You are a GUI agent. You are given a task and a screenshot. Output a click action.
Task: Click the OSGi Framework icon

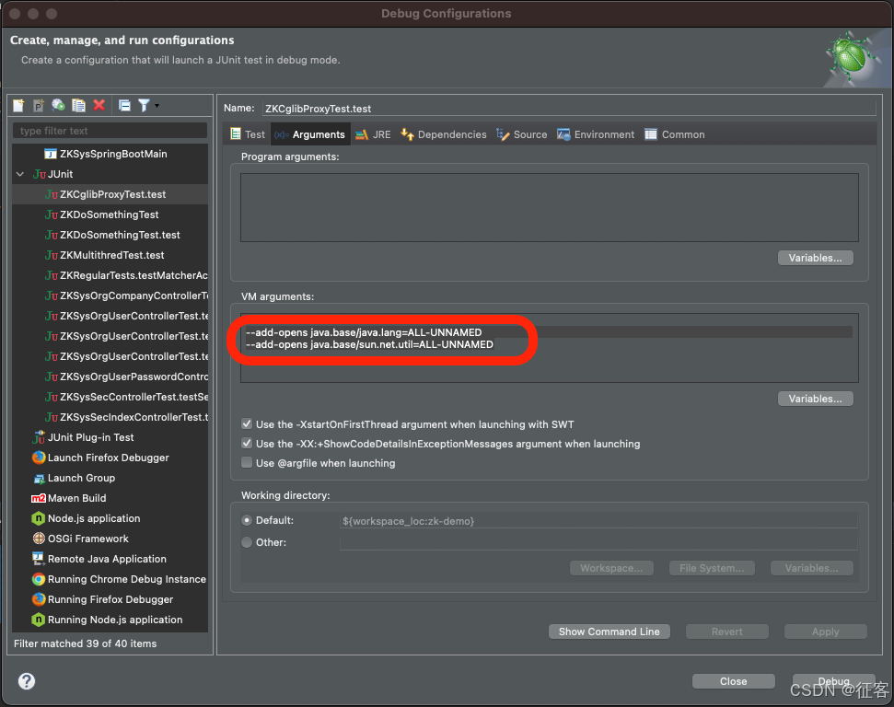click(x=38, y=539)
